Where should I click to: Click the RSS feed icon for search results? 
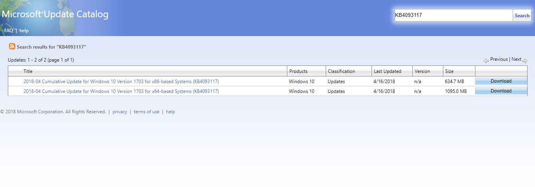[x=12, y=47]
